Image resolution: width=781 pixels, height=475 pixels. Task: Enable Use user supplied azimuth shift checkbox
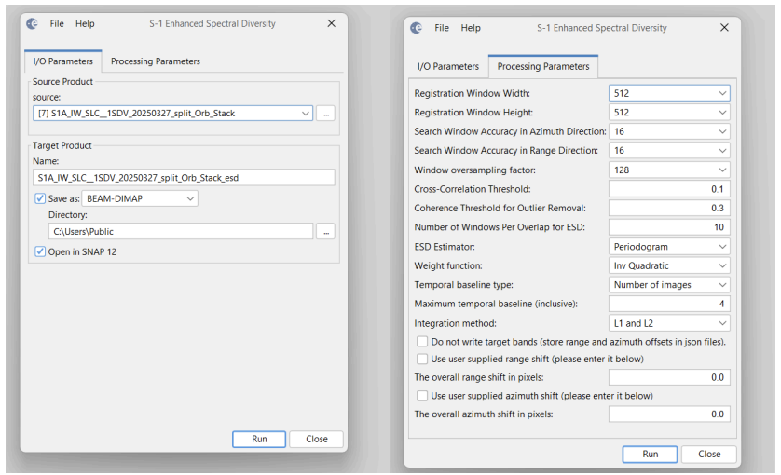point(422,395)
